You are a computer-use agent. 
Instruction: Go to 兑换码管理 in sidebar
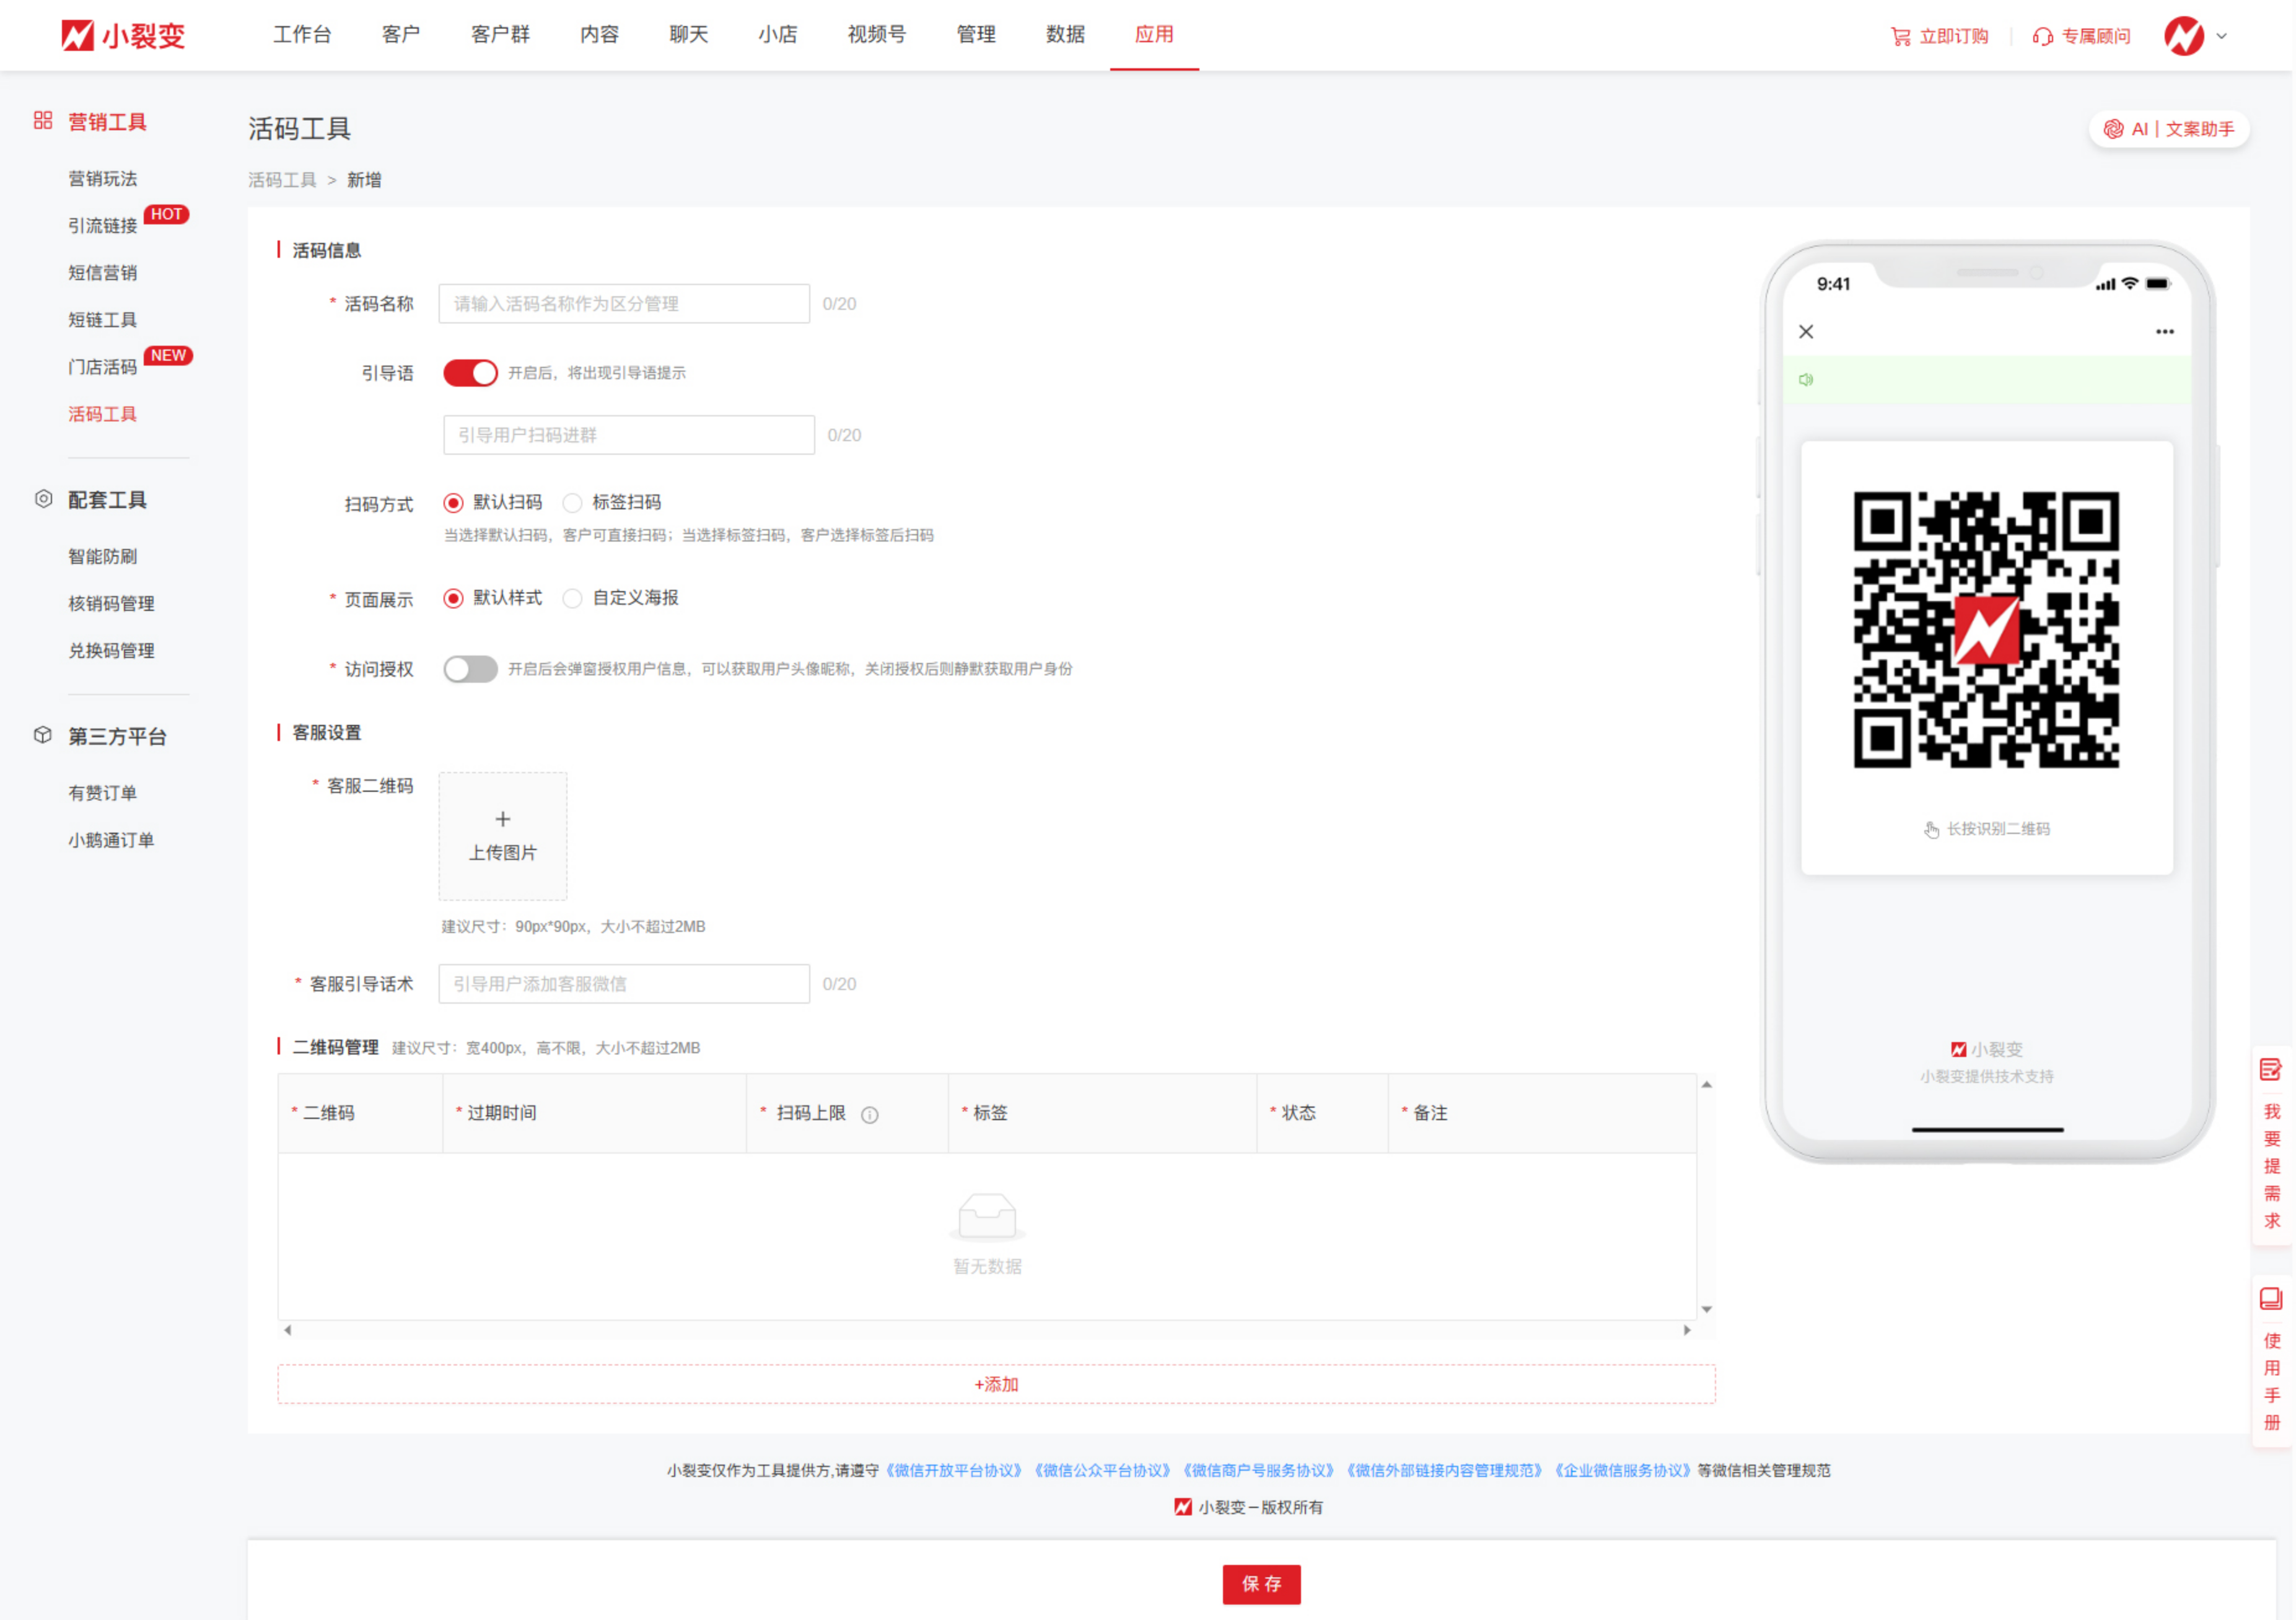tap(111, 650)
